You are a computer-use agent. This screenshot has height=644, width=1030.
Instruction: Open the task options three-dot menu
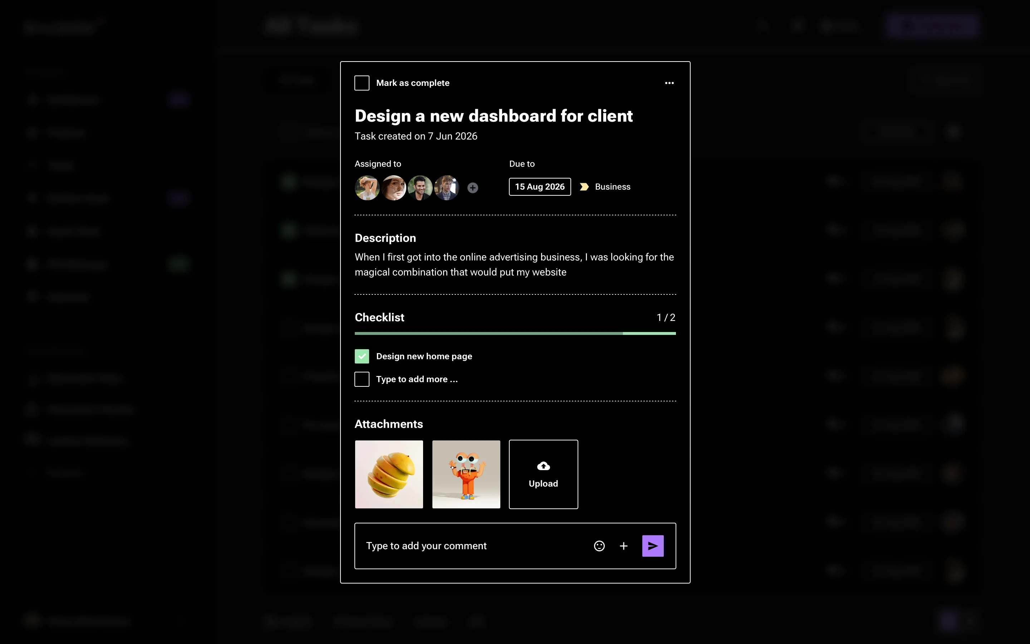click(x=669, y=83)
